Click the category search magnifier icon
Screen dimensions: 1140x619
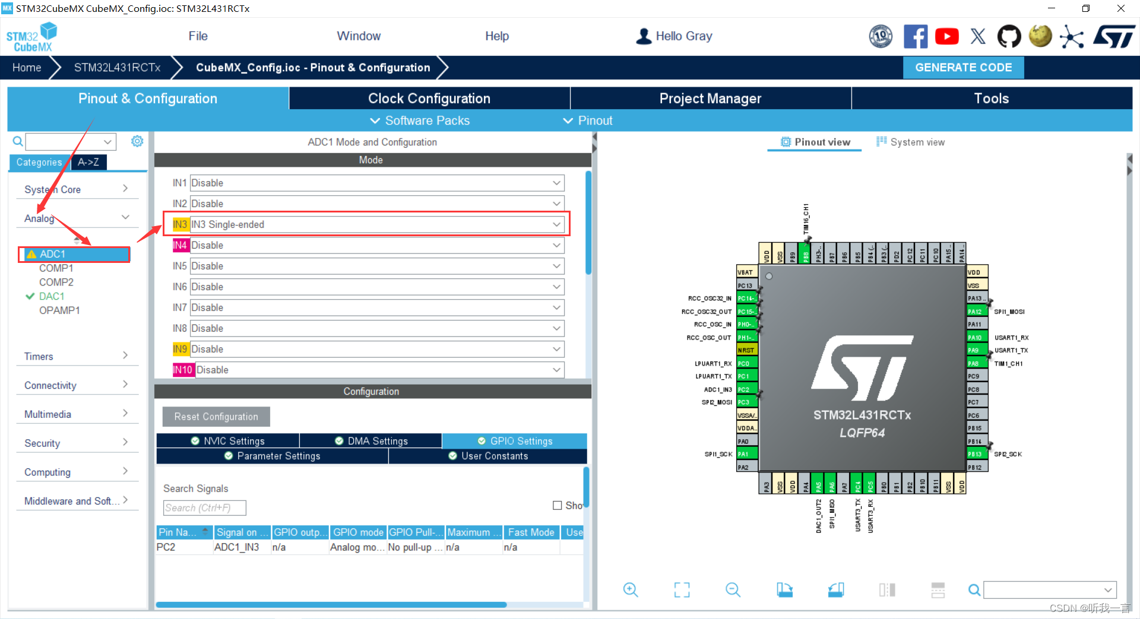18,141
